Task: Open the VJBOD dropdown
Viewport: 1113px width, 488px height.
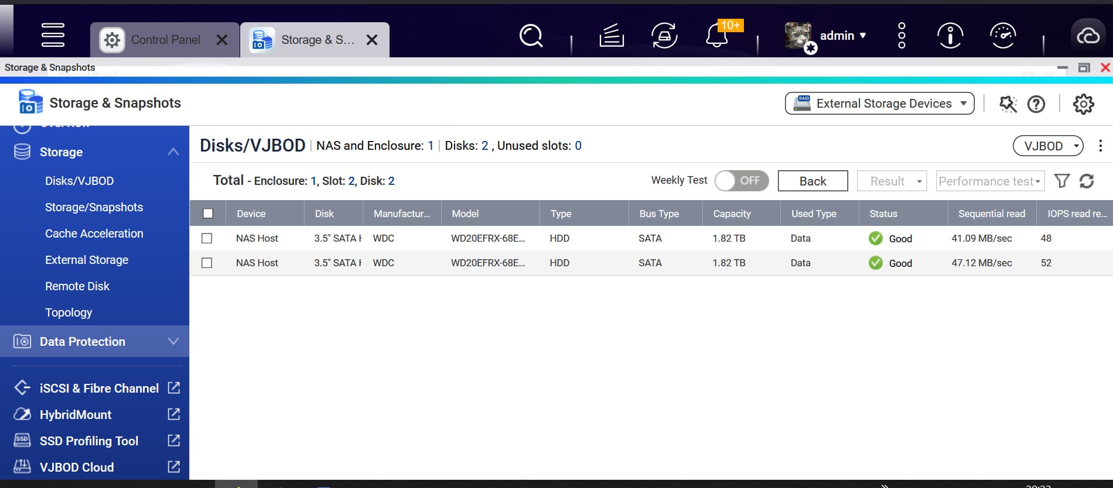Action: 1048,146
